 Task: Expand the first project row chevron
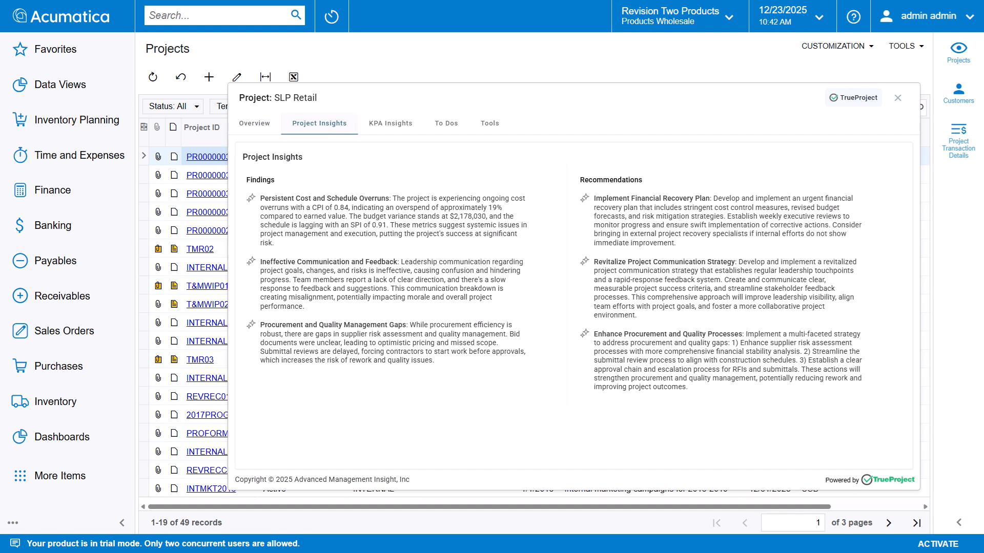143,156
